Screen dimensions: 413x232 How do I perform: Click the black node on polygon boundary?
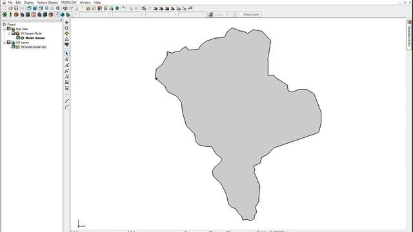pyautogui.click(x=156, y=79)
